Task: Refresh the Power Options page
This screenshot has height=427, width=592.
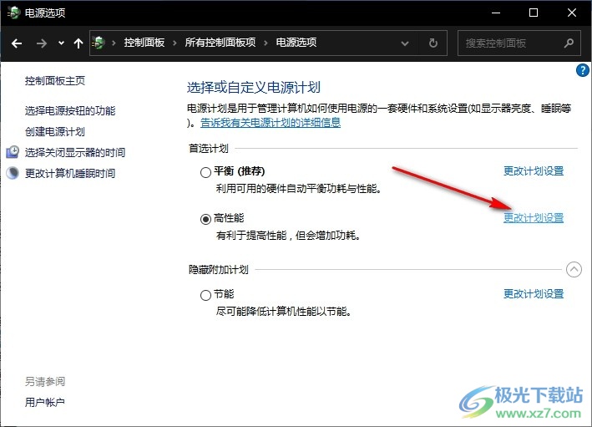Action: (433, 43)
